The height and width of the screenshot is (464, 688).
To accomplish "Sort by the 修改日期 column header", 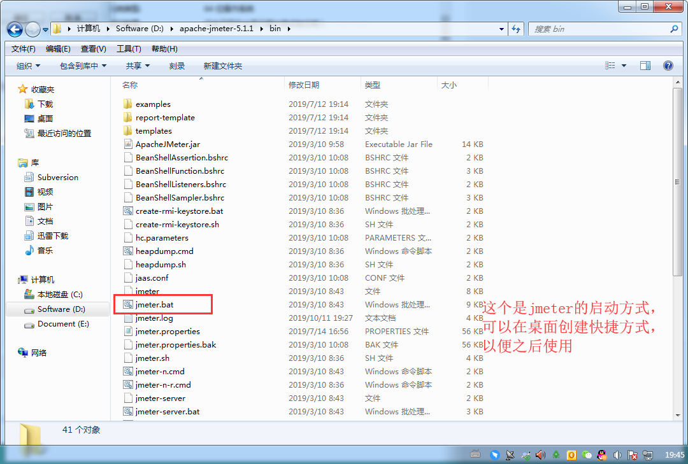I will (x=304, y=85).
